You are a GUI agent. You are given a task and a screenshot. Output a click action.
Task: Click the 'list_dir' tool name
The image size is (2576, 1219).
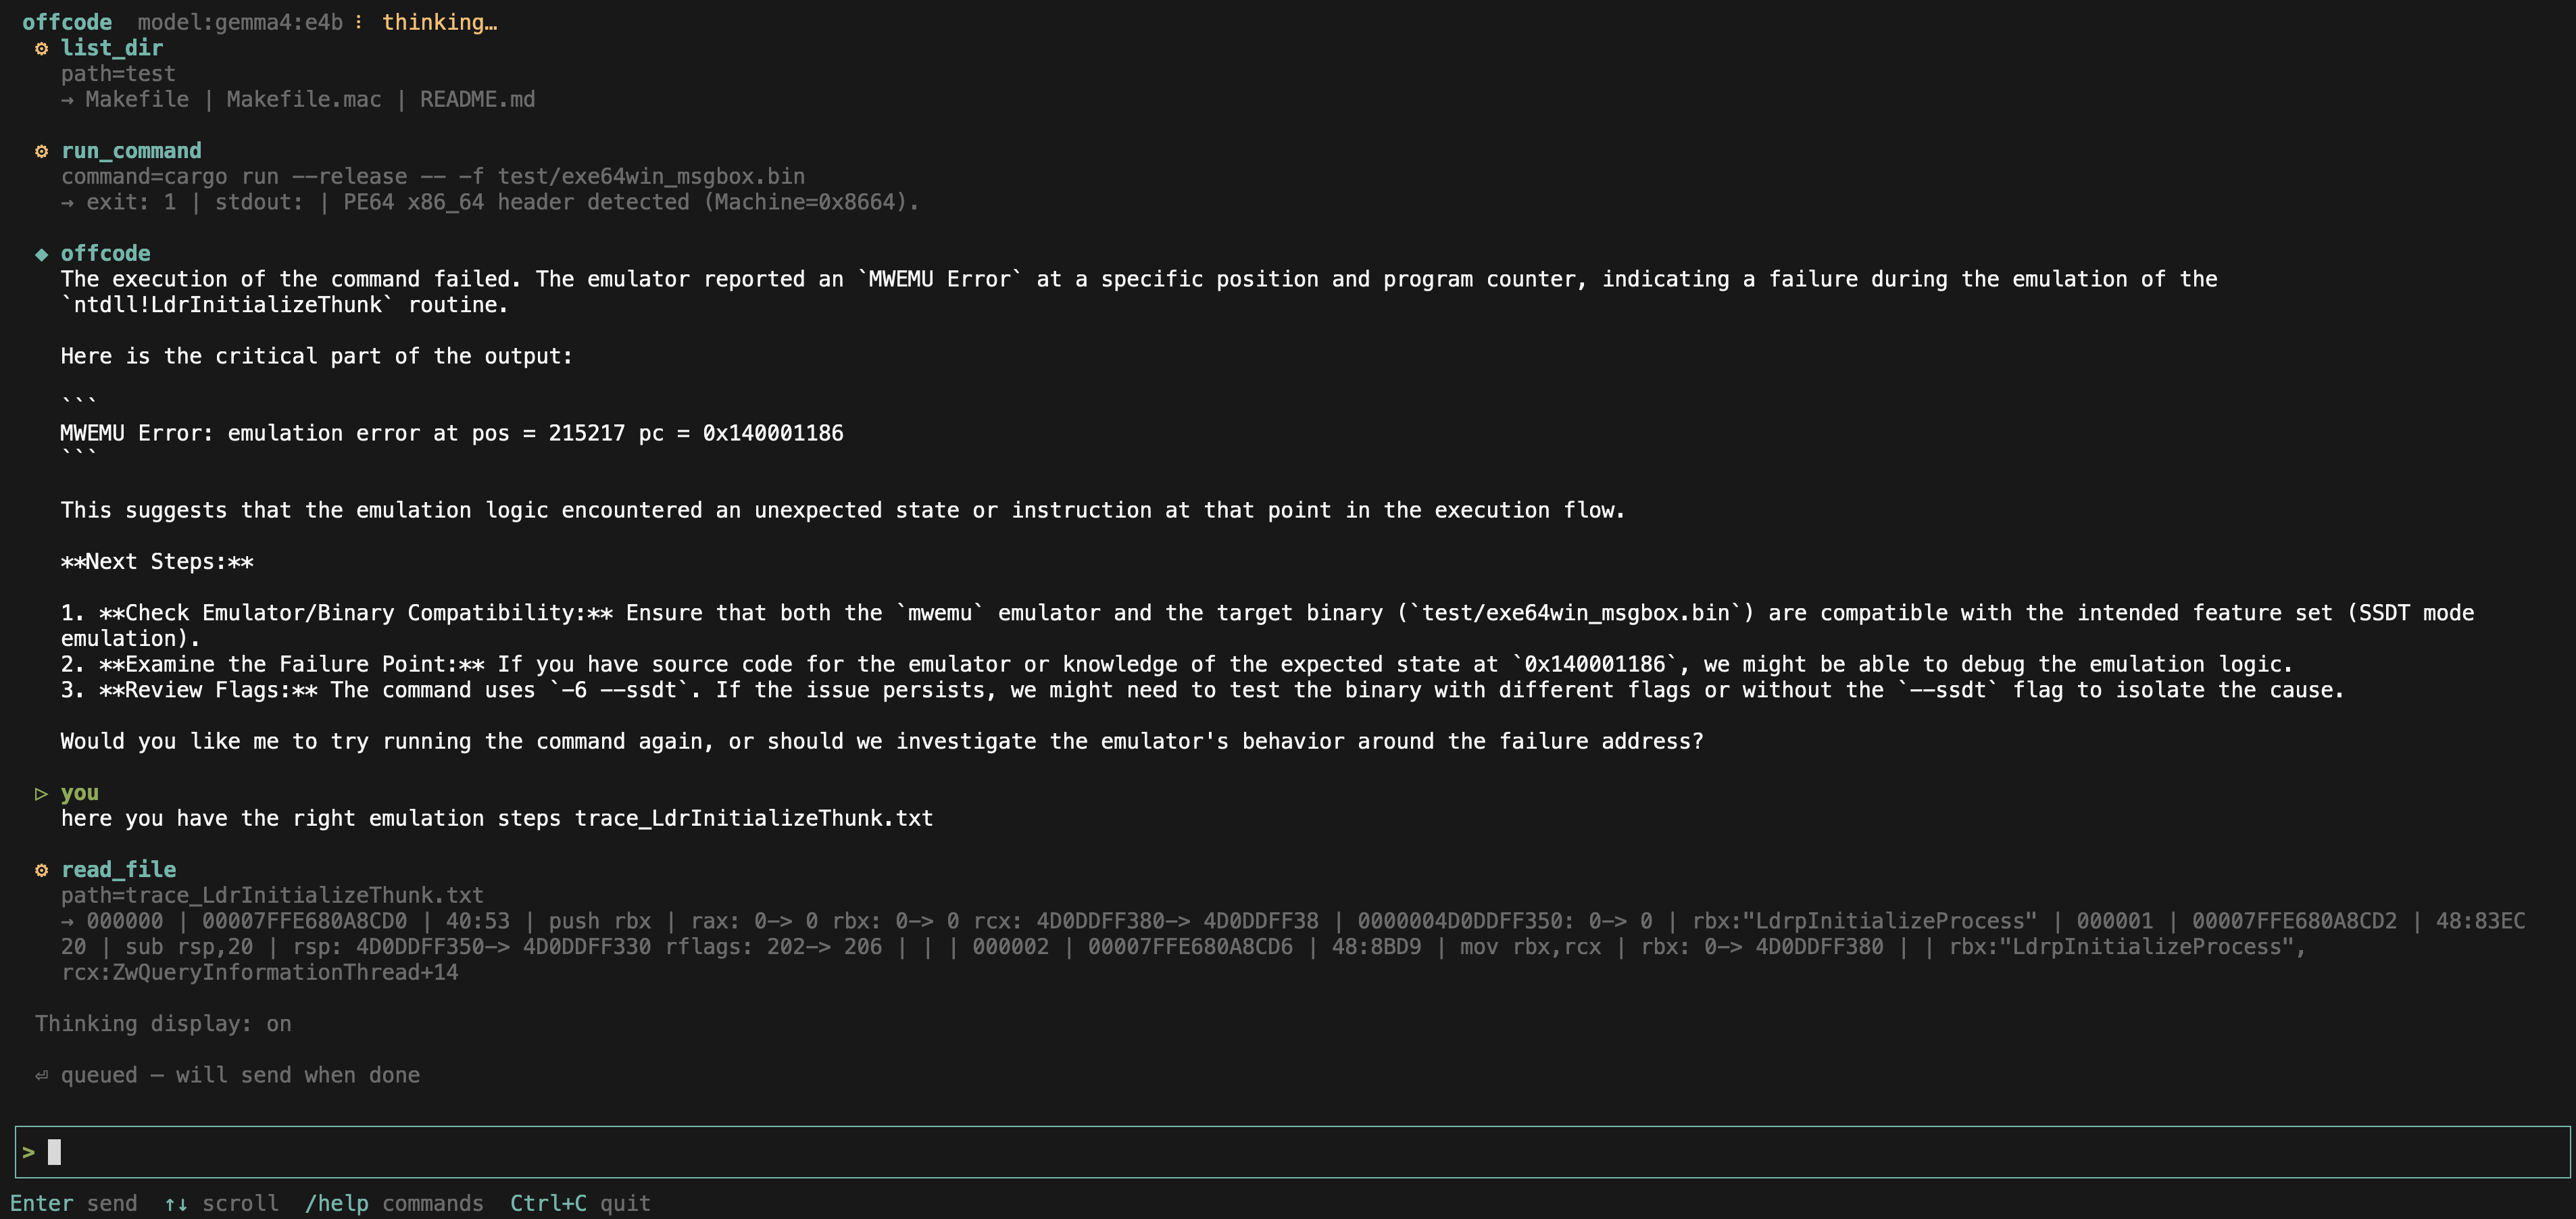click(112, 48)
